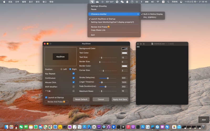Open Trash in the dock

[203, 127]
